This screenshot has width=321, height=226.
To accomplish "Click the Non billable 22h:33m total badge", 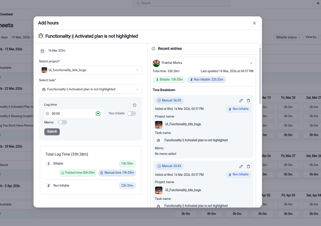I will coord(127,186).
